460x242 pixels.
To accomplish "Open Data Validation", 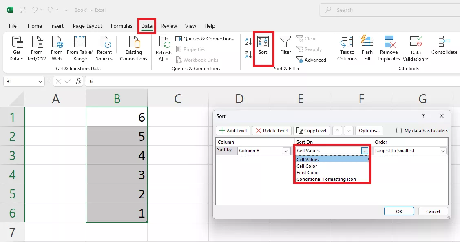I will pyautogui.click(x=416, y=48).
